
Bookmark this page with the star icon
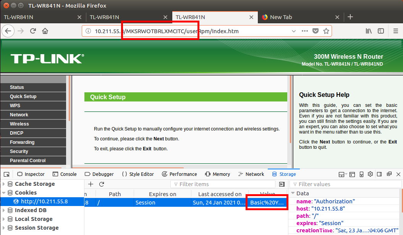click(326, 31)
